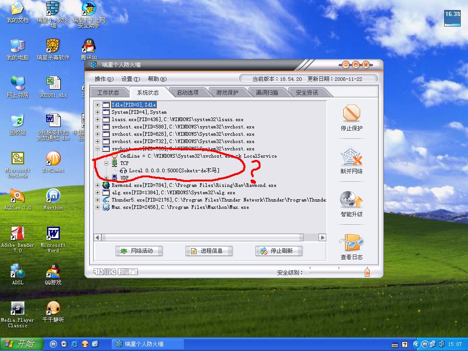Open Media Player Classic shortcut

(17, 314)
